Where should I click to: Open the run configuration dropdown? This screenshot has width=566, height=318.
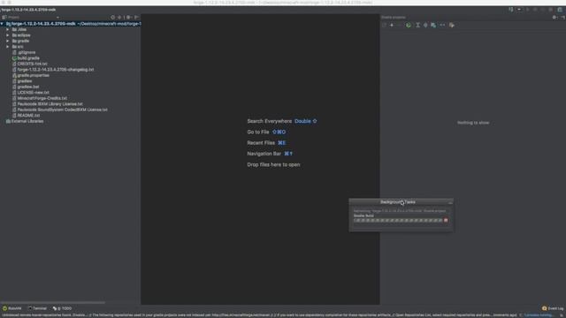click(519, 10)
